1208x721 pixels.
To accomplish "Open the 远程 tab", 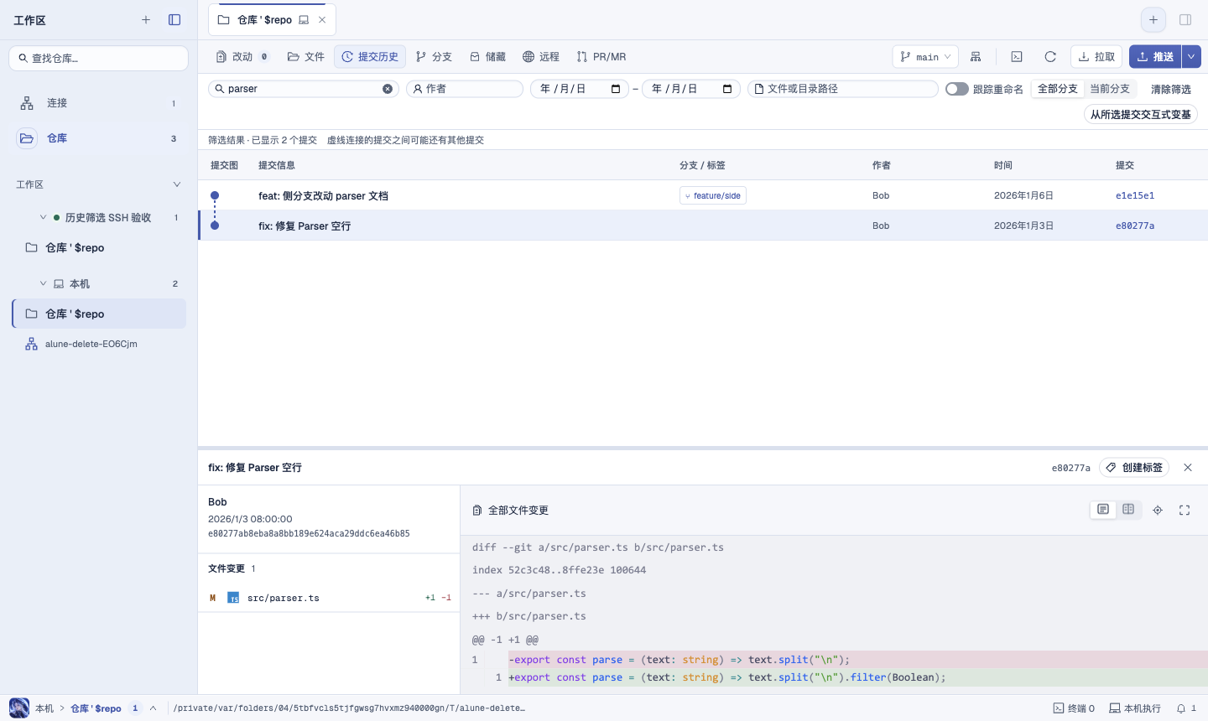I will click(x=541, y=57).
